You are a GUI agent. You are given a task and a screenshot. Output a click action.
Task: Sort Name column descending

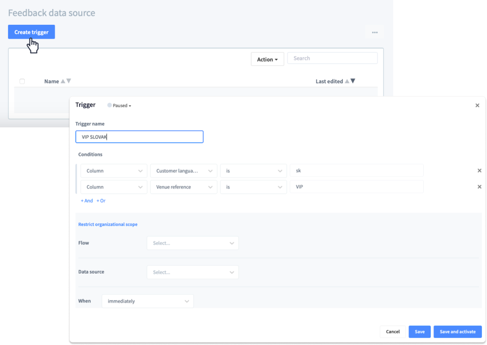click(69, 81)
